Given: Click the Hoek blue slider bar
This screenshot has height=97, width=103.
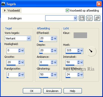Looking at the screenshot, I should (73, 53).
